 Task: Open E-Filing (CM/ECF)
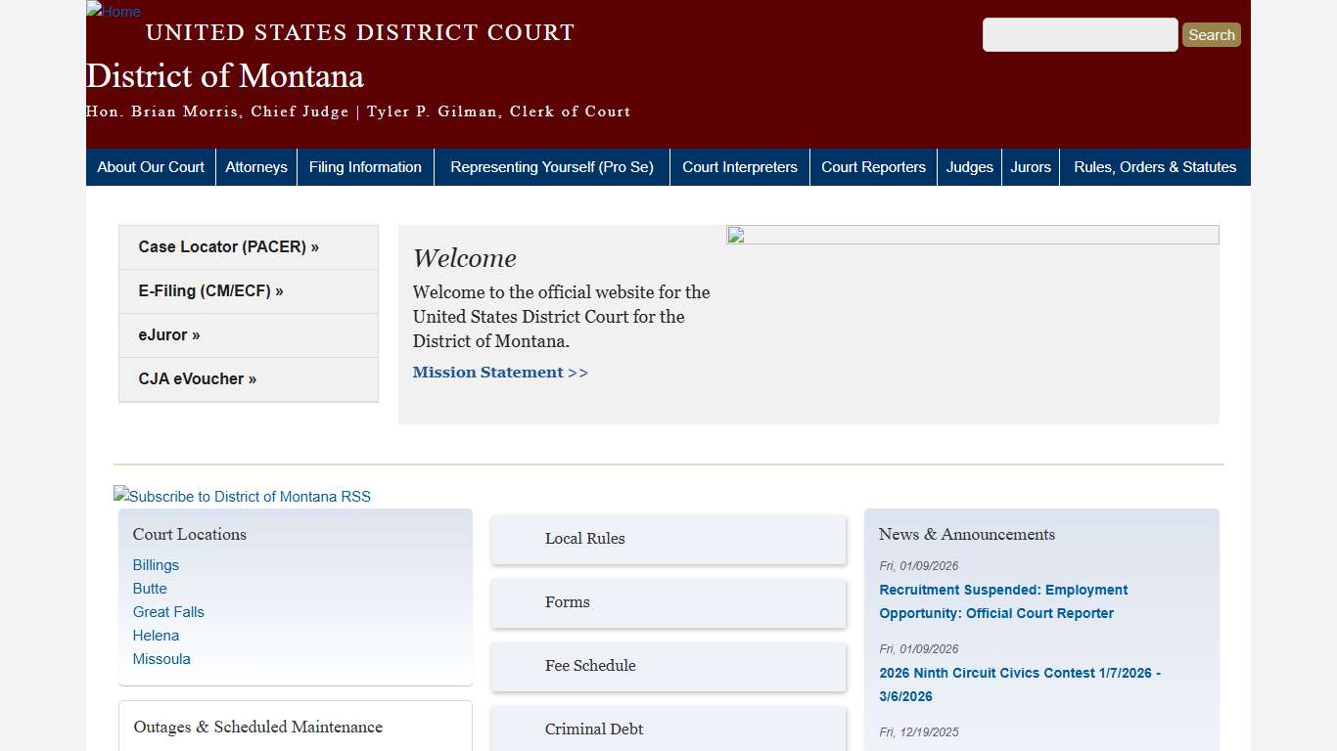click(210, 290)
